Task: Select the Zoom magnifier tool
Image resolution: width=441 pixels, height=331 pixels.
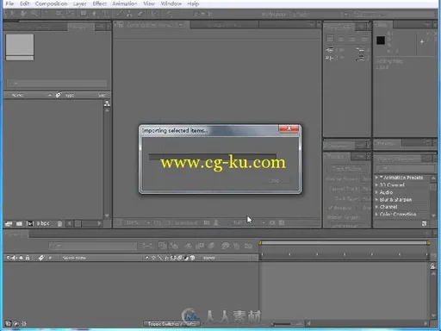Action: tap(34, 14)
